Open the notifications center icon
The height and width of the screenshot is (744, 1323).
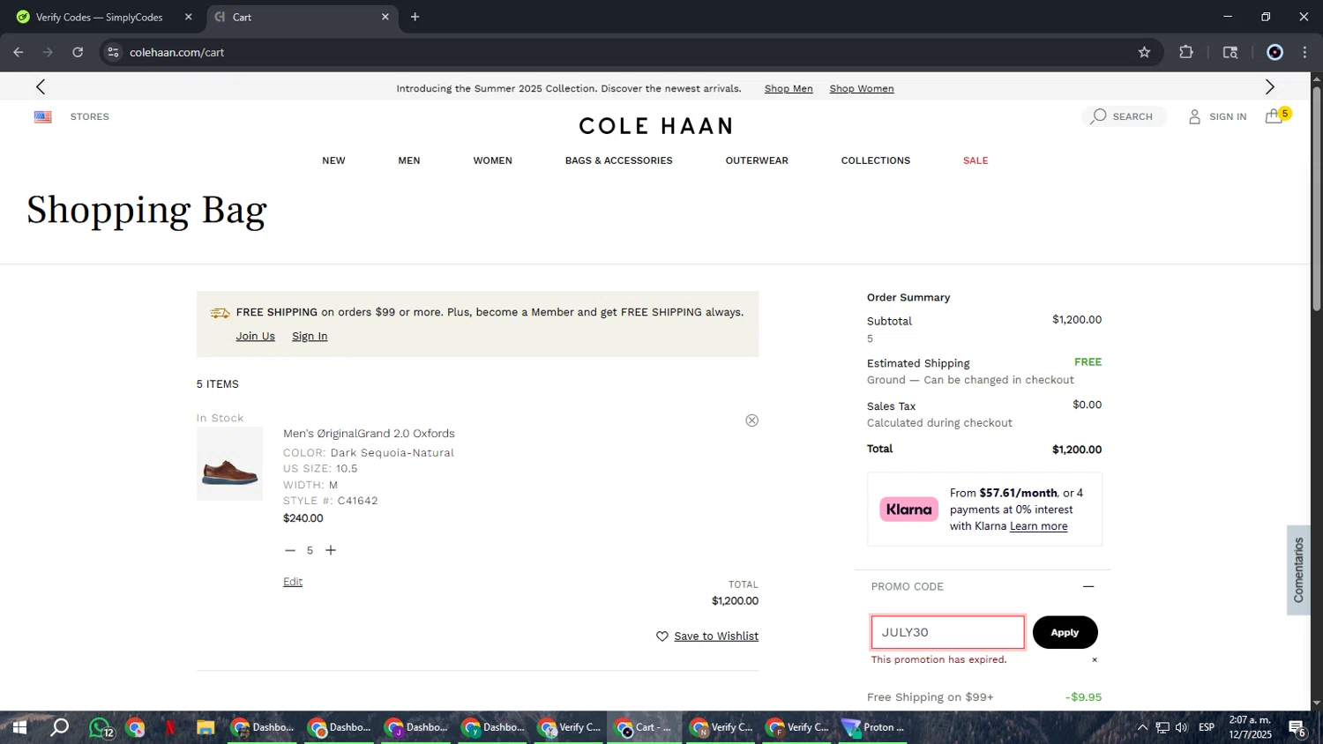click(1297, 727)
